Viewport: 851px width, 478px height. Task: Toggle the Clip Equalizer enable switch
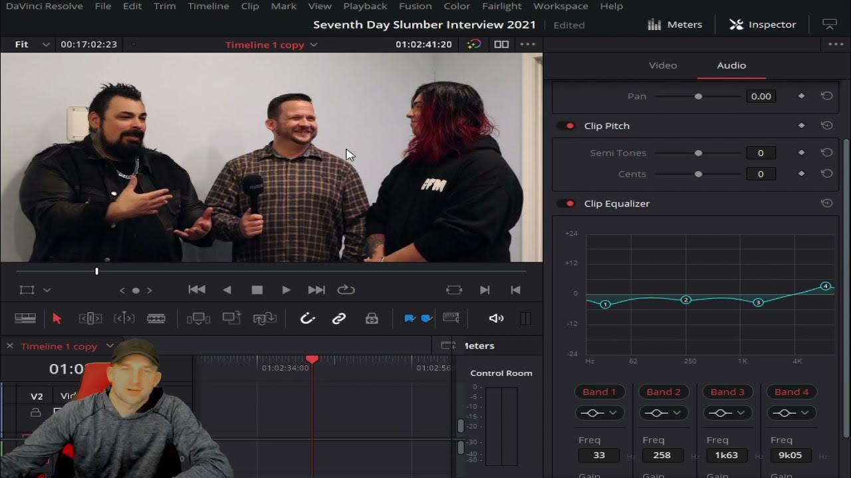pos(566,203)
